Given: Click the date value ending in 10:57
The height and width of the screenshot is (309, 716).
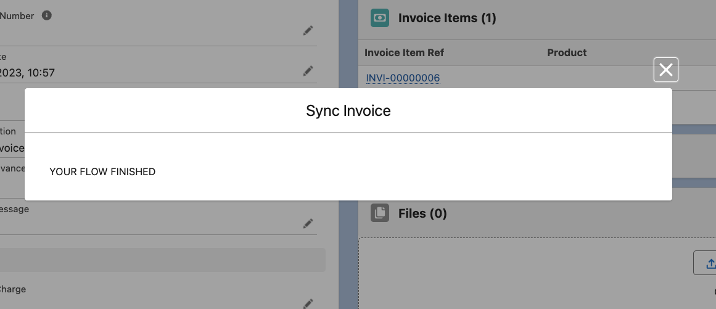Looking at the screenshot, I should coord(28,73).
